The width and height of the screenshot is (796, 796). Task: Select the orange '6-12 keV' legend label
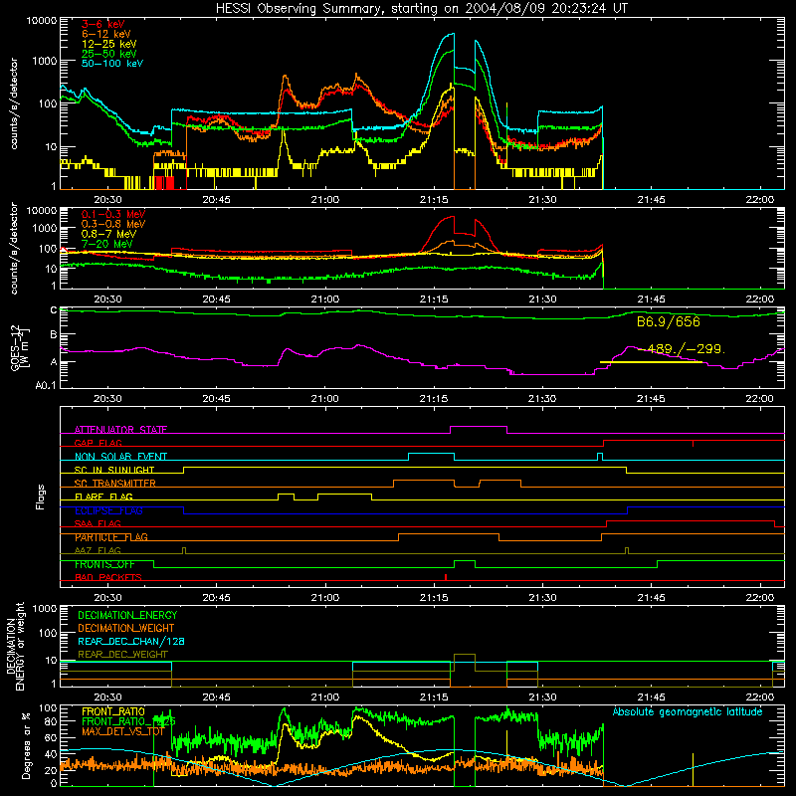click(x=106, y=34)
